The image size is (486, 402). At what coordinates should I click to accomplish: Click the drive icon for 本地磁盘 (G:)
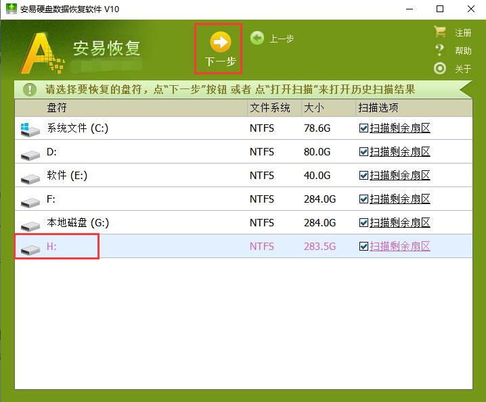click(30, 226)
